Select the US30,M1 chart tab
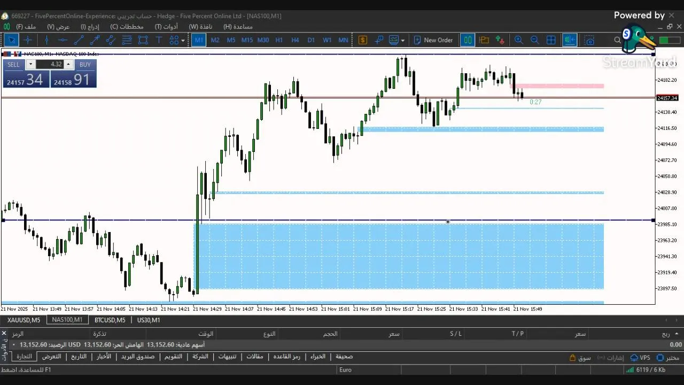This screenshot has width=684, height=385. pyautogui.click(x=149, y=320)
